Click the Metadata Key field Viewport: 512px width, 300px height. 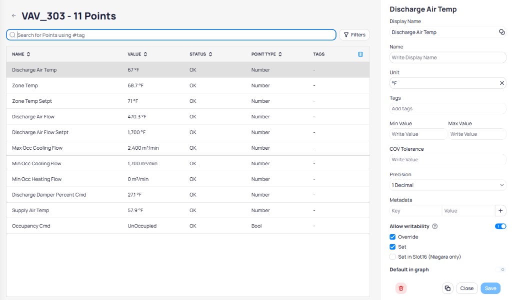[415, 211]
